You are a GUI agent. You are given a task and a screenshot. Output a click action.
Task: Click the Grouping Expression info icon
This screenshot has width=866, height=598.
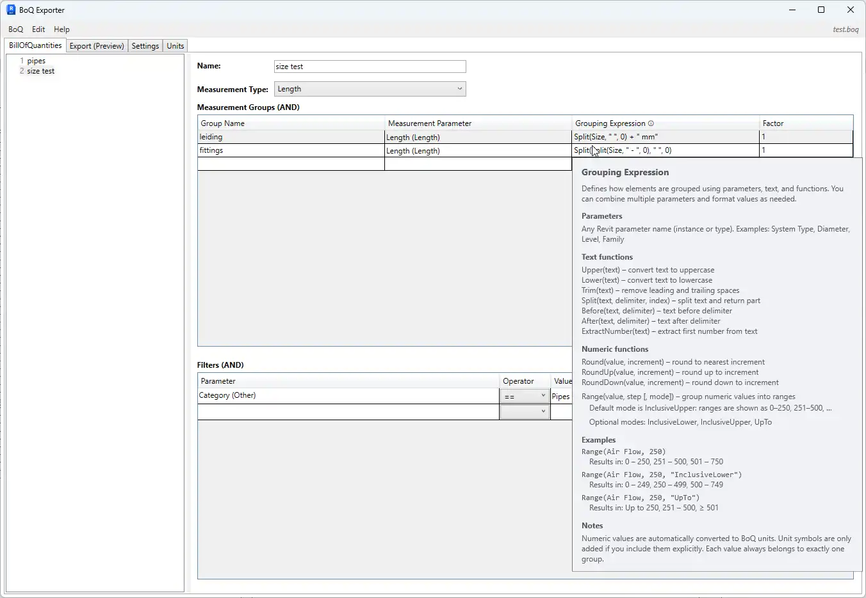click(651, 123)
